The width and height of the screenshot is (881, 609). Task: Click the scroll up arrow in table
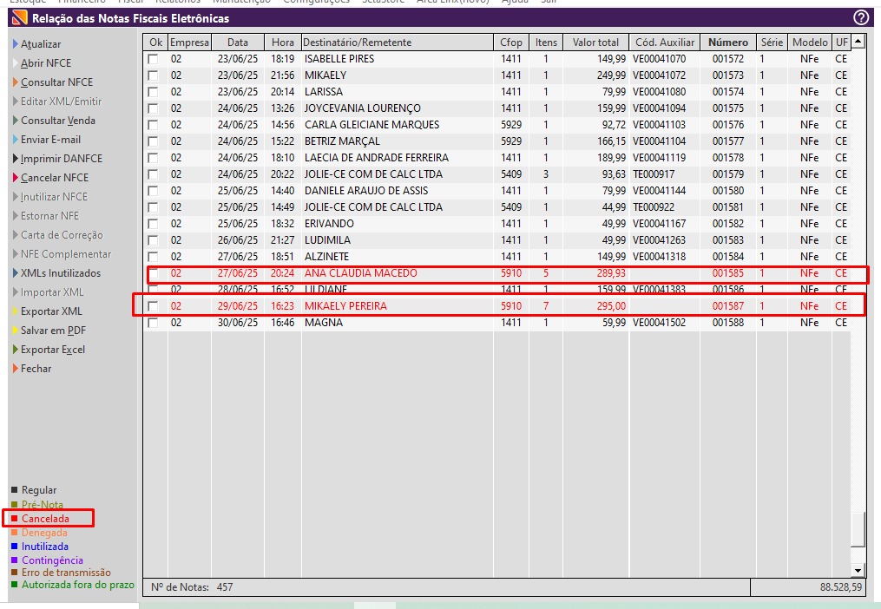(x=858, y=42)
